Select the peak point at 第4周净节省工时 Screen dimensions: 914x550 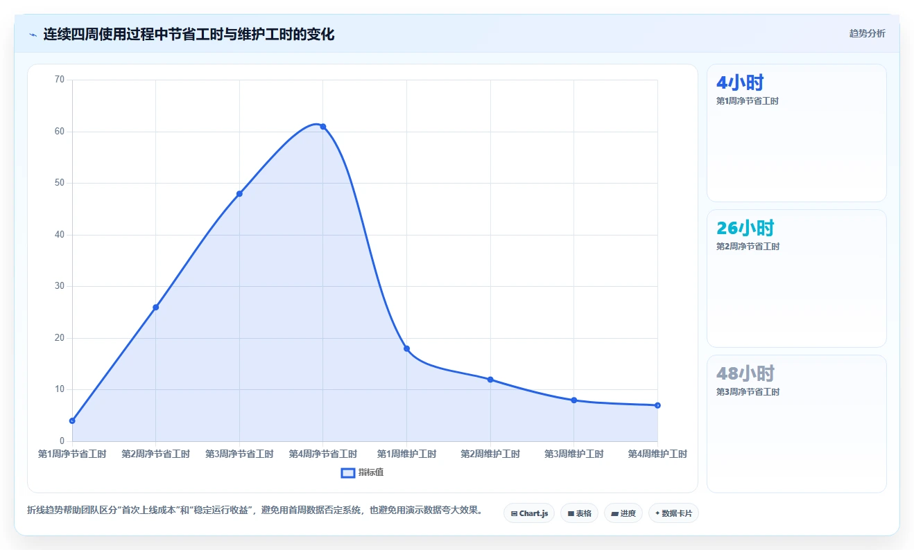[322, 126]
